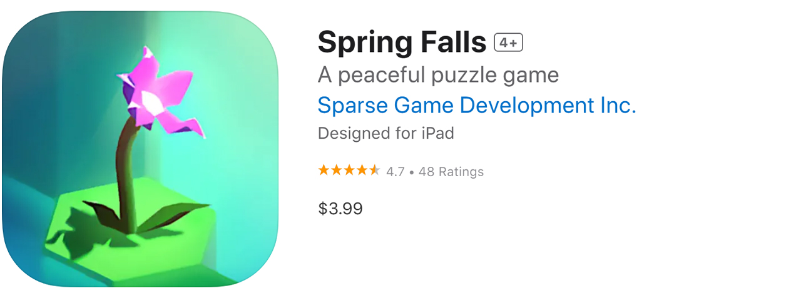
Task: Click the "A peaceful puzzle game" subtitle
Action: pos(438,76)
